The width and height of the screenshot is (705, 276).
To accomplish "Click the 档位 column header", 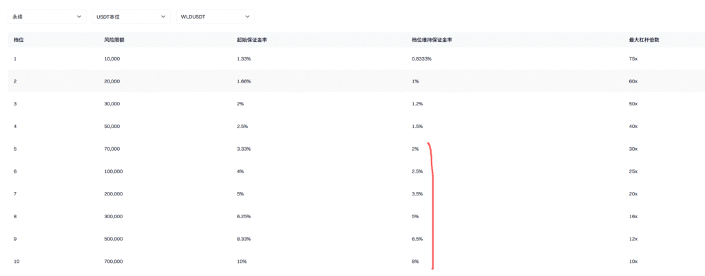I will (x=19, y=40).
